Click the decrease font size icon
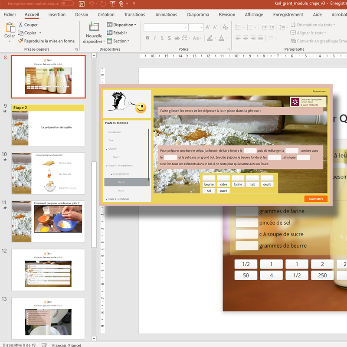The width and height of the screenshot is (347, 347). click(x=215, y=27)
